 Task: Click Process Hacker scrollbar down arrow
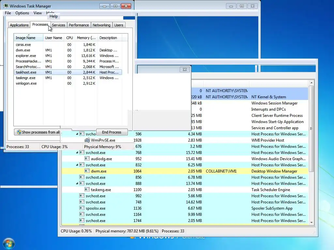coord(311,222)
